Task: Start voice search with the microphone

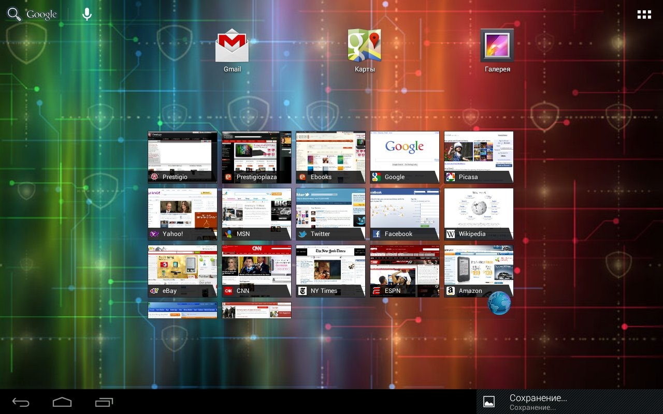Action: click(87, 14)
